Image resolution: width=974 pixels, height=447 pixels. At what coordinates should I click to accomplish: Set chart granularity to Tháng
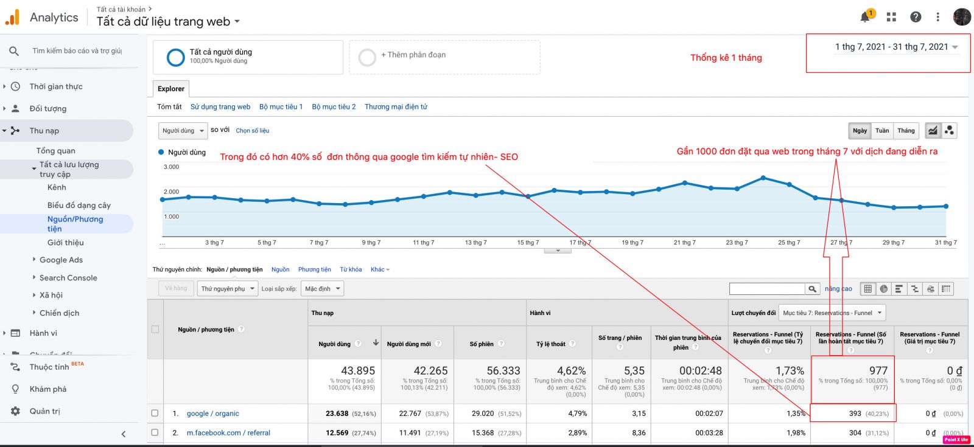tap(906, 131)
